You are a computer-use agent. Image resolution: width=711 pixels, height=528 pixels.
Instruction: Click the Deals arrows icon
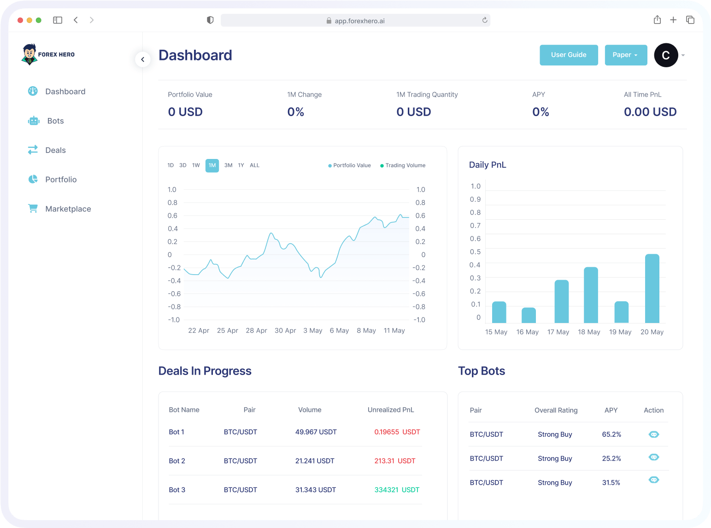point(33,150)
